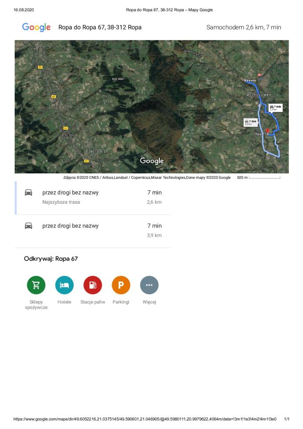Open the Google Maps URL at page bottom
This screenshot has width=303, height=429.
point(145,419)
